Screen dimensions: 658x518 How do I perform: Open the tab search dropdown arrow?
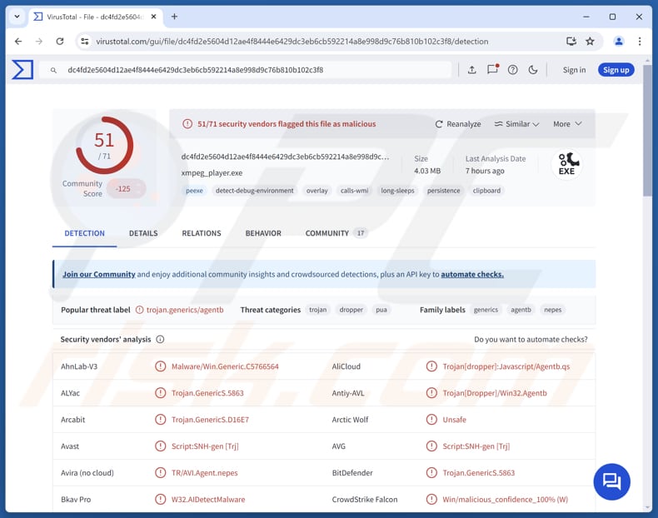point(17,16)
